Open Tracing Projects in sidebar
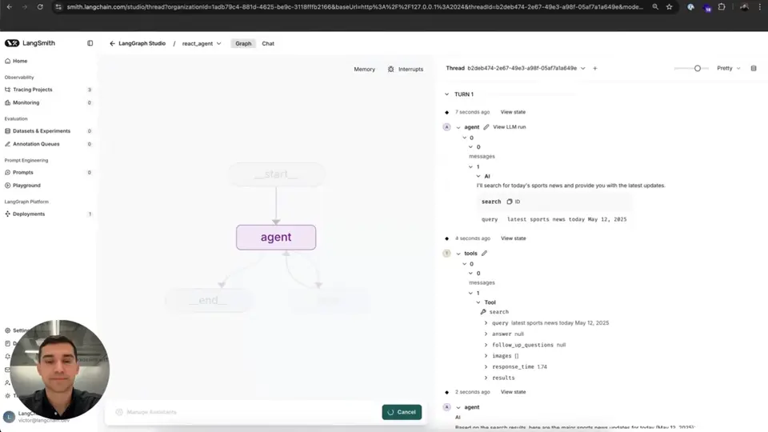Image resolution: width=768 pixels, height=432 pixels. pos(32,90)
